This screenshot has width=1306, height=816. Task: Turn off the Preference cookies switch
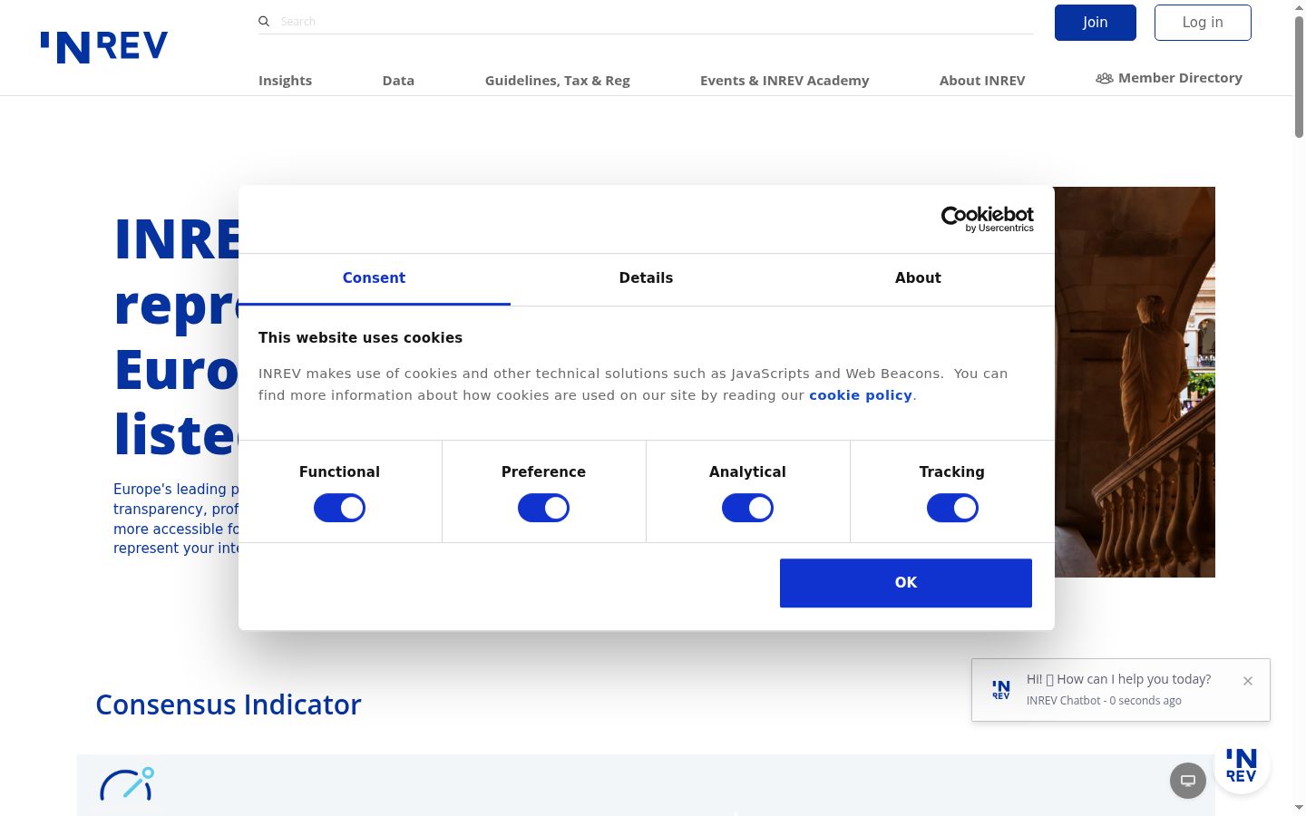543,508
